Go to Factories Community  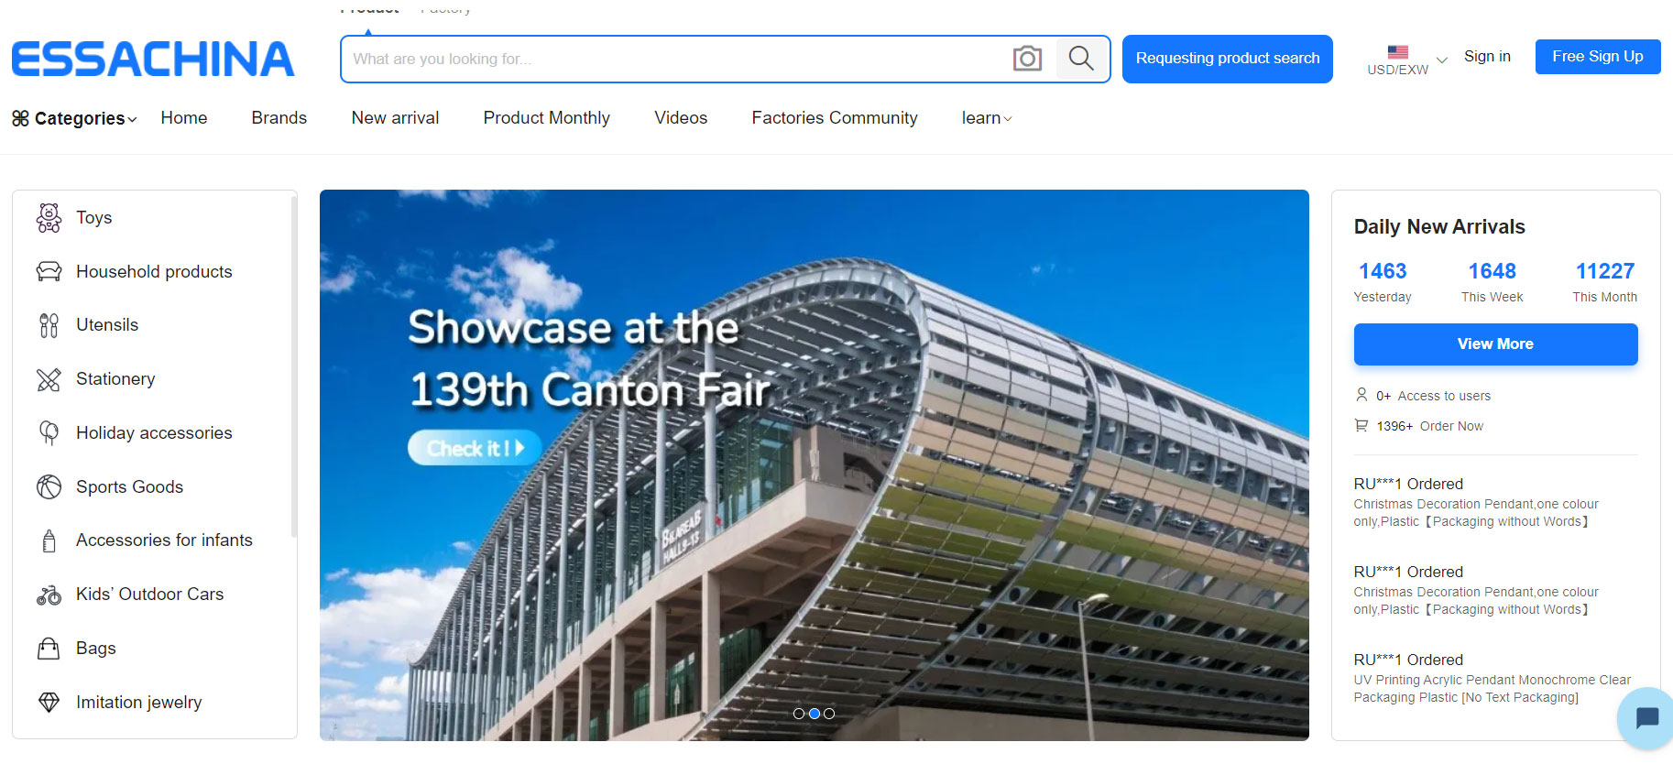835,118
